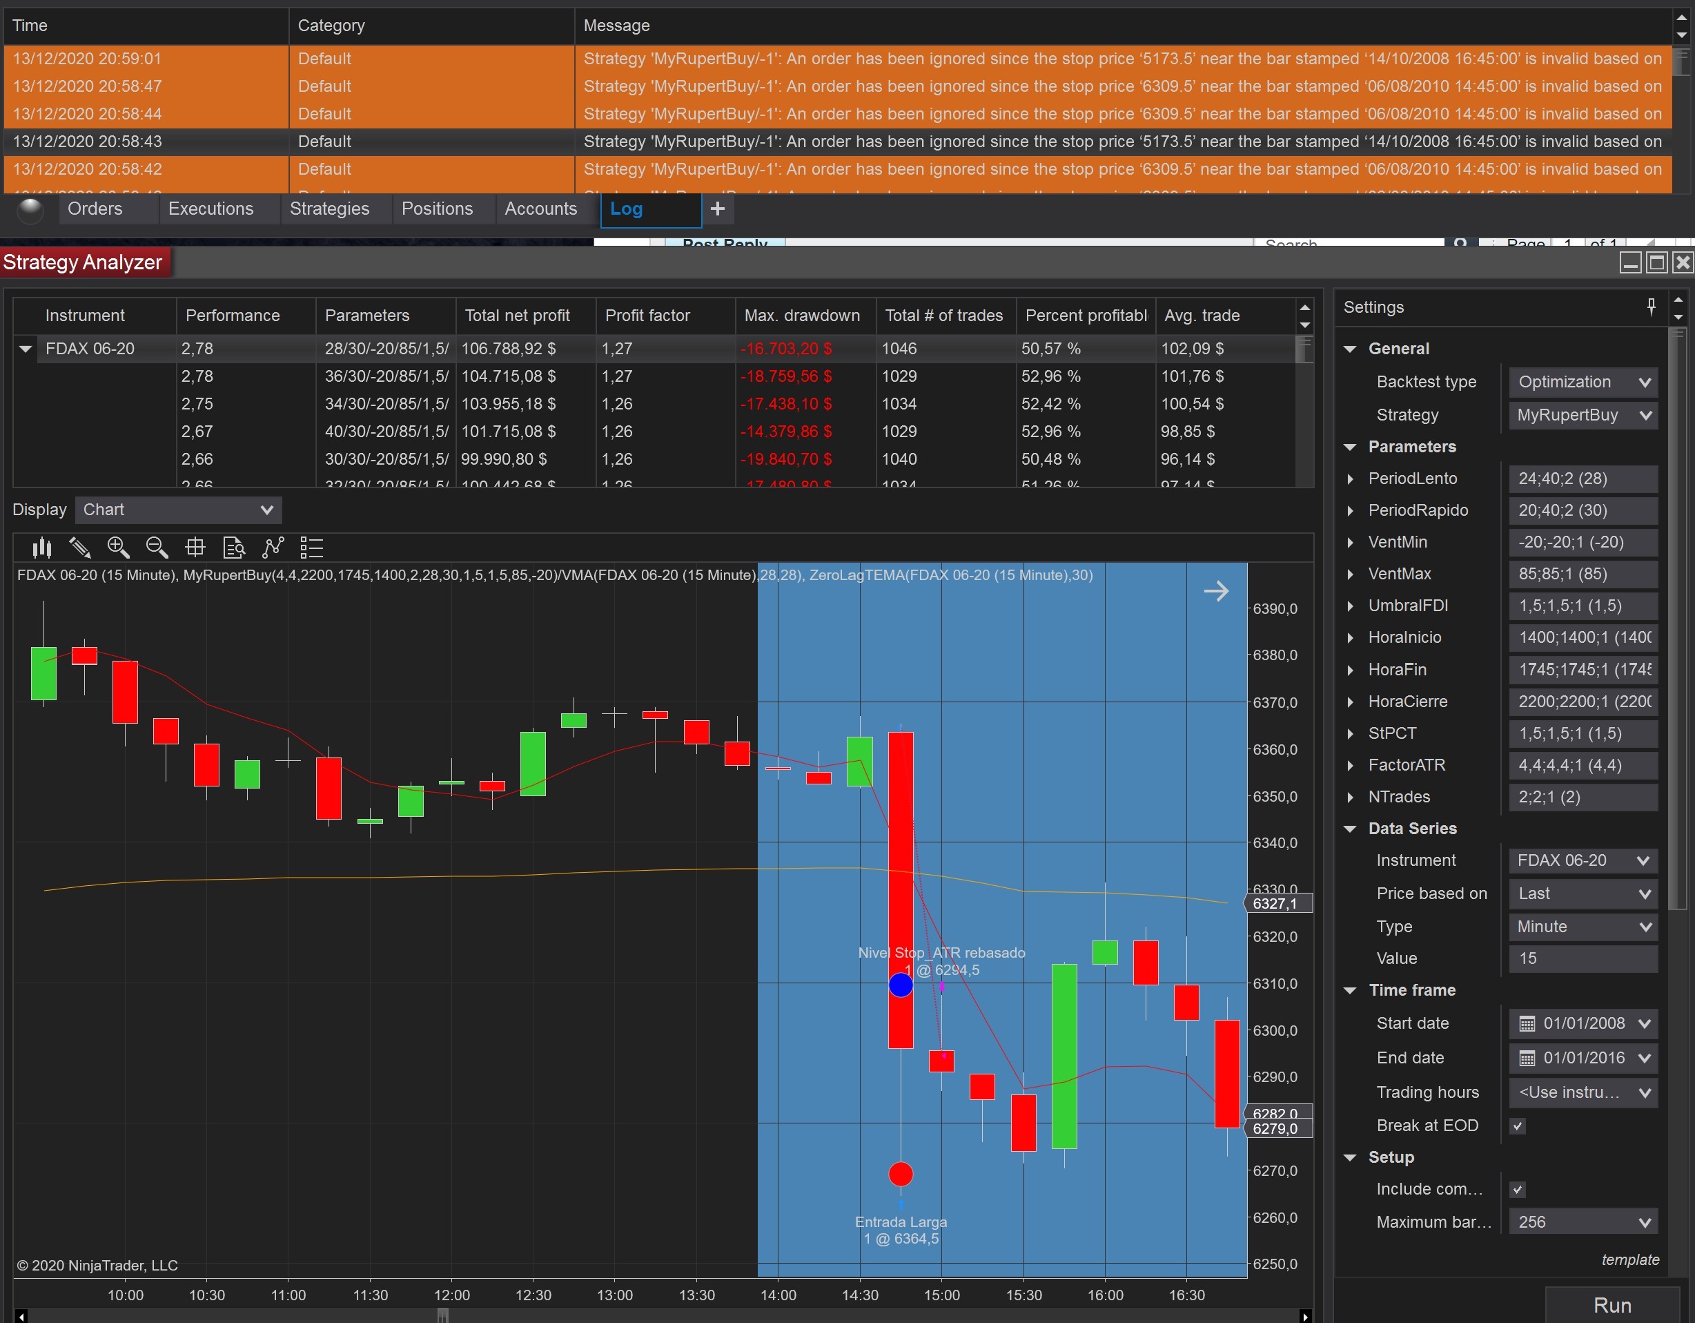Switch to the Strategies tab
The image size is (1695, 1323).
(x=329, y=209)
